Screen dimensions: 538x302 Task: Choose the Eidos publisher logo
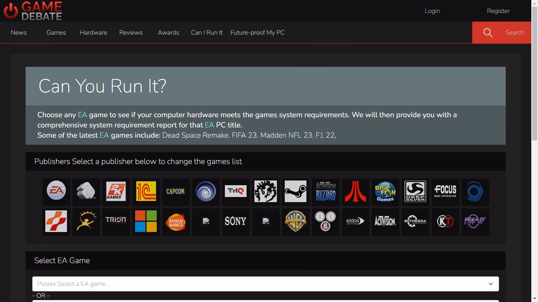[x=356, y=221]
